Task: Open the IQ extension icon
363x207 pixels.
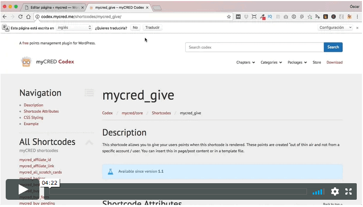Action: [x=270, y=17]
